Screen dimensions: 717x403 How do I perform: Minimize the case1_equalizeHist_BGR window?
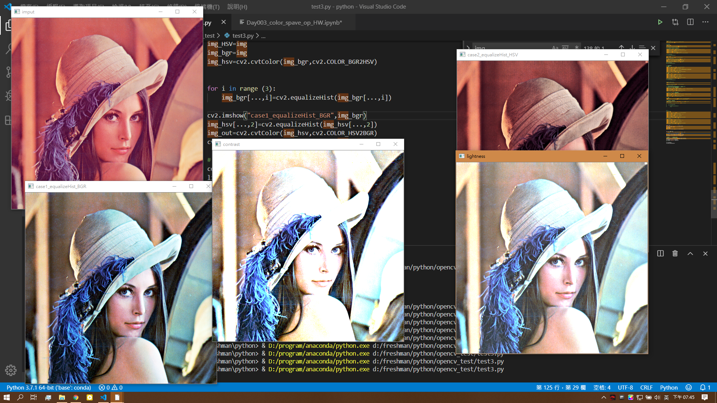pyautogui.click(x=174, y=186)
